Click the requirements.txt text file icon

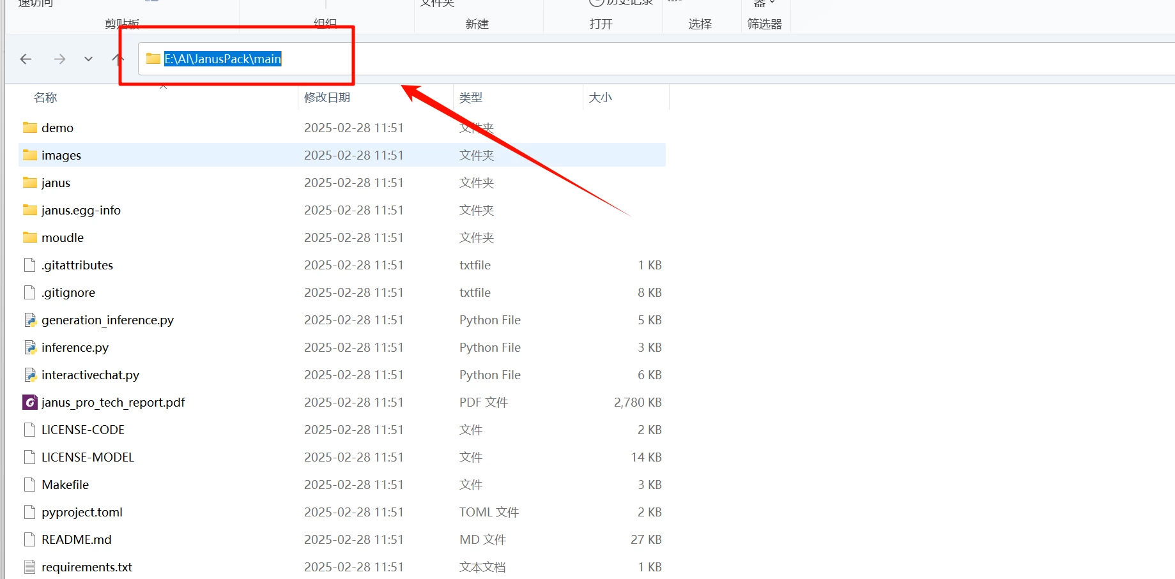(29, 567)
